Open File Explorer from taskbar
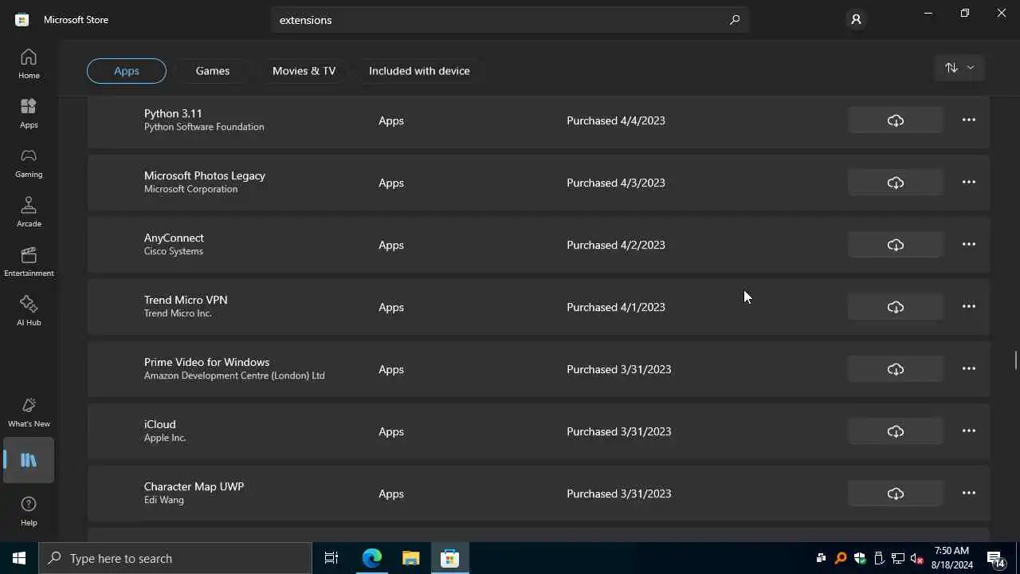Viewport: 1020px width, 574px height. coord(411,558)
